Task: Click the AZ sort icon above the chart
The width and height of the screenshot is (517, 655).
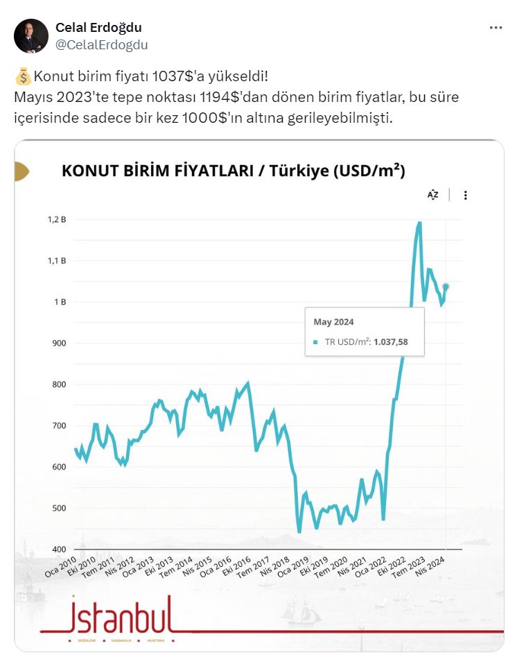Action: pyautogui.click(x=432, y=195)
